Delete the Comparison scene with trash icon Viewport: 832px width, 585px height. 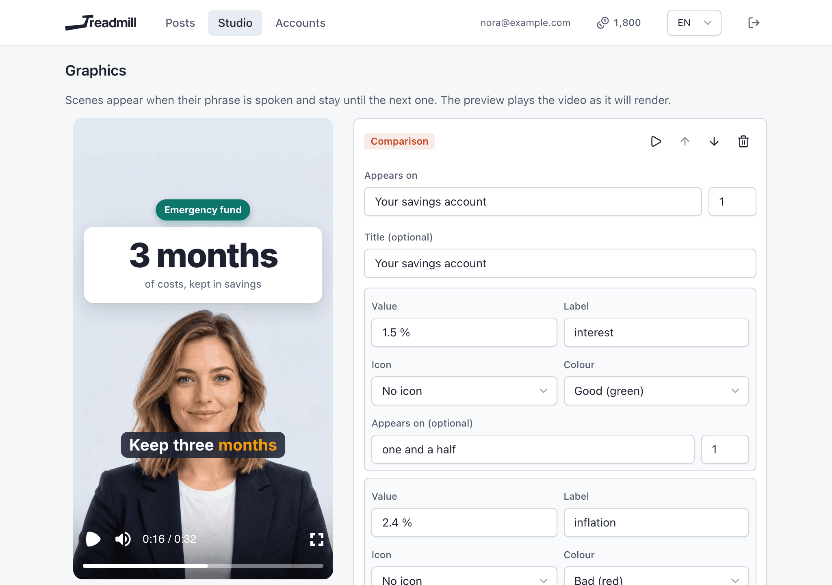(x=743, y=141)
